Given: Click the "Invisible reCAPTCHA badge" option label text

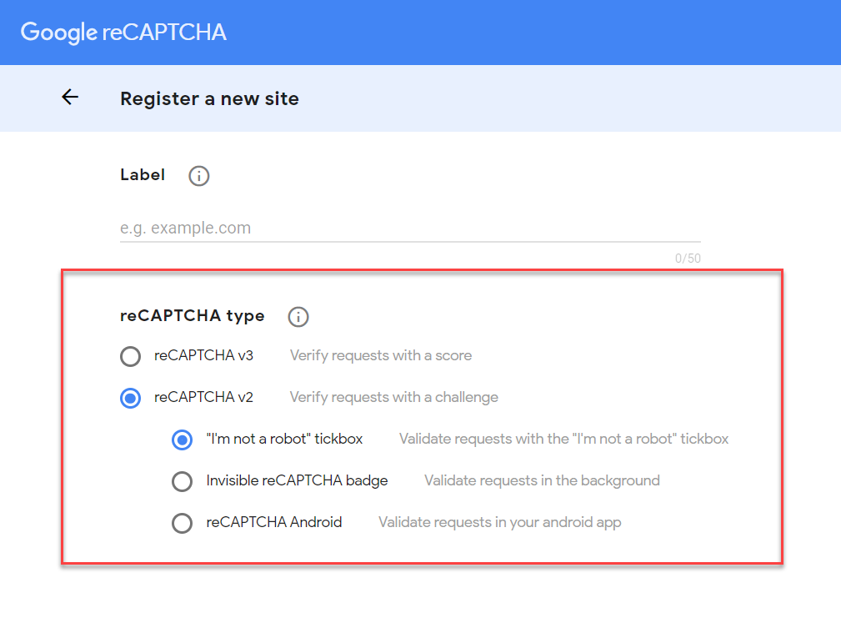Looking at the screenshot, I should [297, 480].
